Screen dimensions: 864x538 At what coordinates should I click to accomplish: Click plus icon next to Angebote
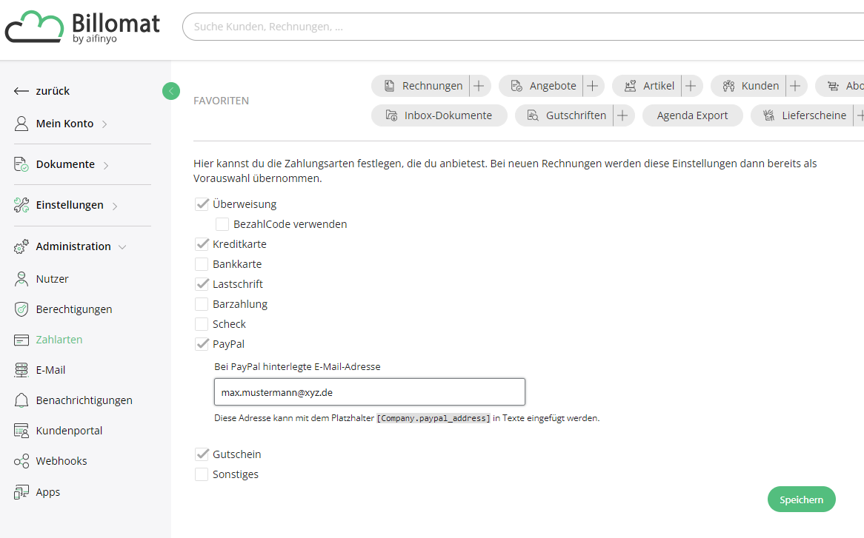tap(592, 86)
